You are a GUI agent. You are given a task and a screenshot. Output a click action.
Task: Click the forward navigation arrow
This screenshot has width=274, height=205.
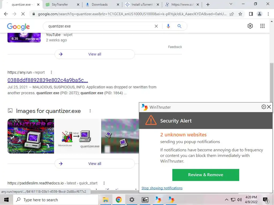pos(14,14)
